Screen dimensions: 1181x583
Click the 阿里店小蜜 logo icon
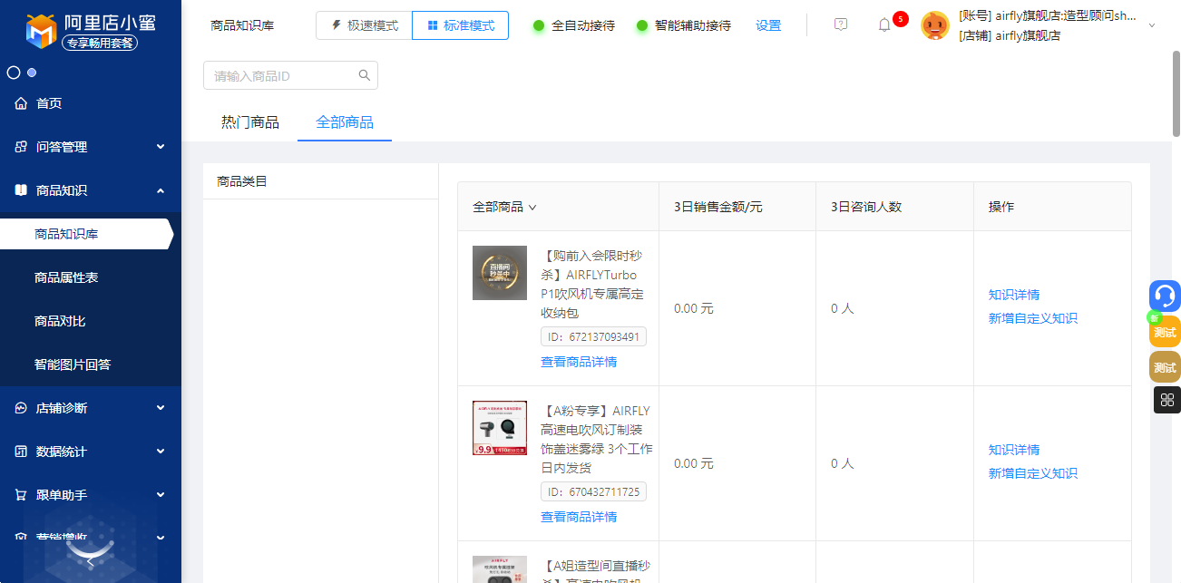(42, 29)
